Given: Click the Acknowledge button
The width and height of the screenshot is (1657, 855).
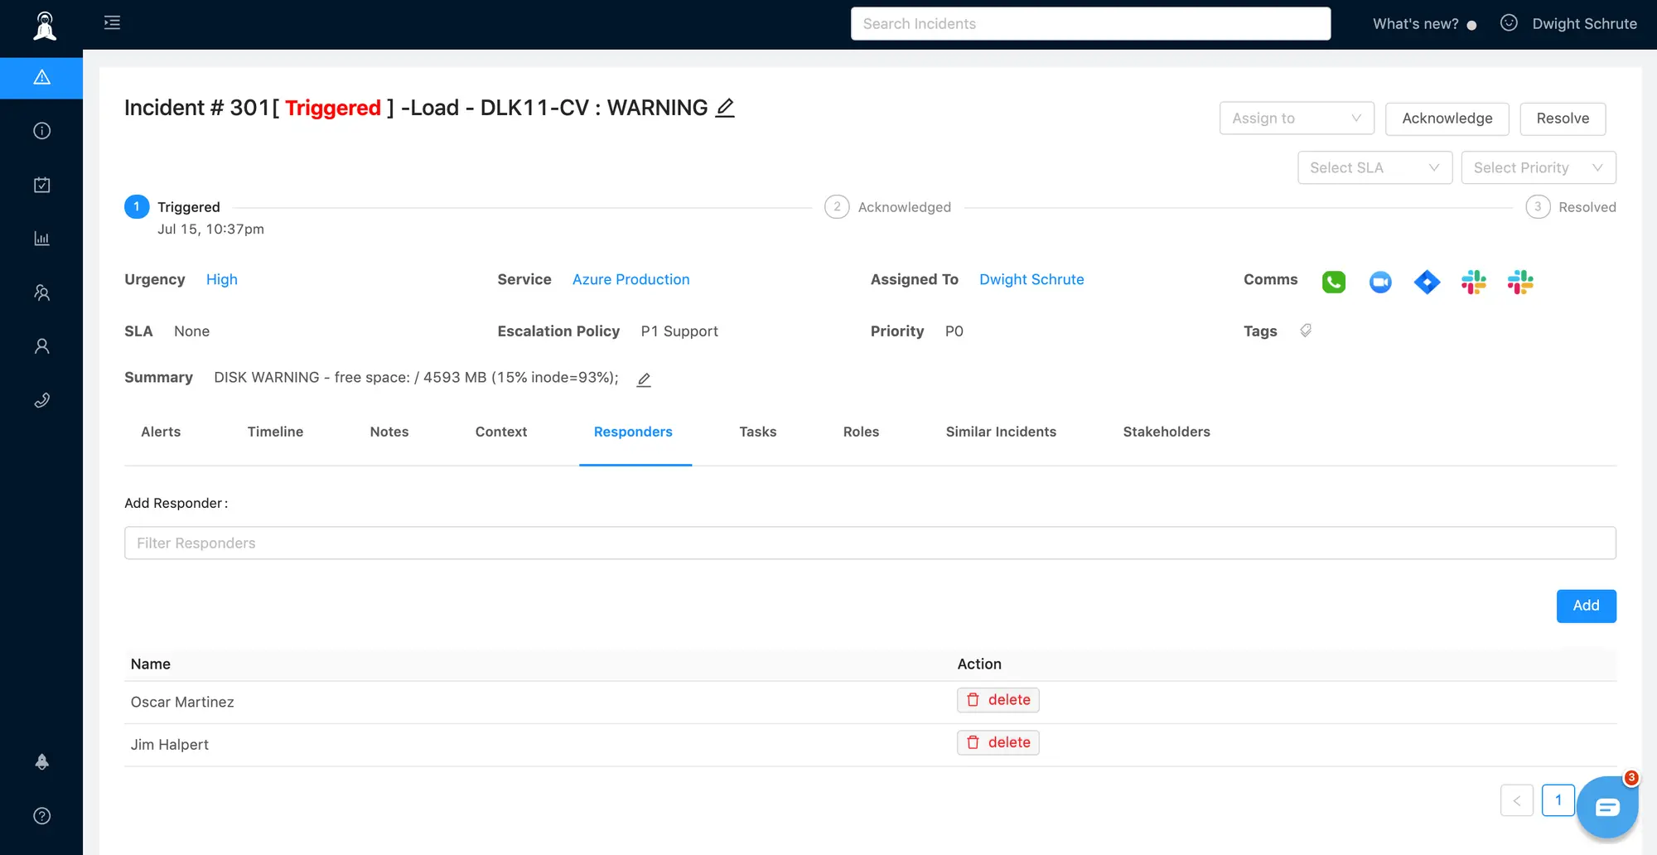Looking at the screenshot, I should point(1447,118).
